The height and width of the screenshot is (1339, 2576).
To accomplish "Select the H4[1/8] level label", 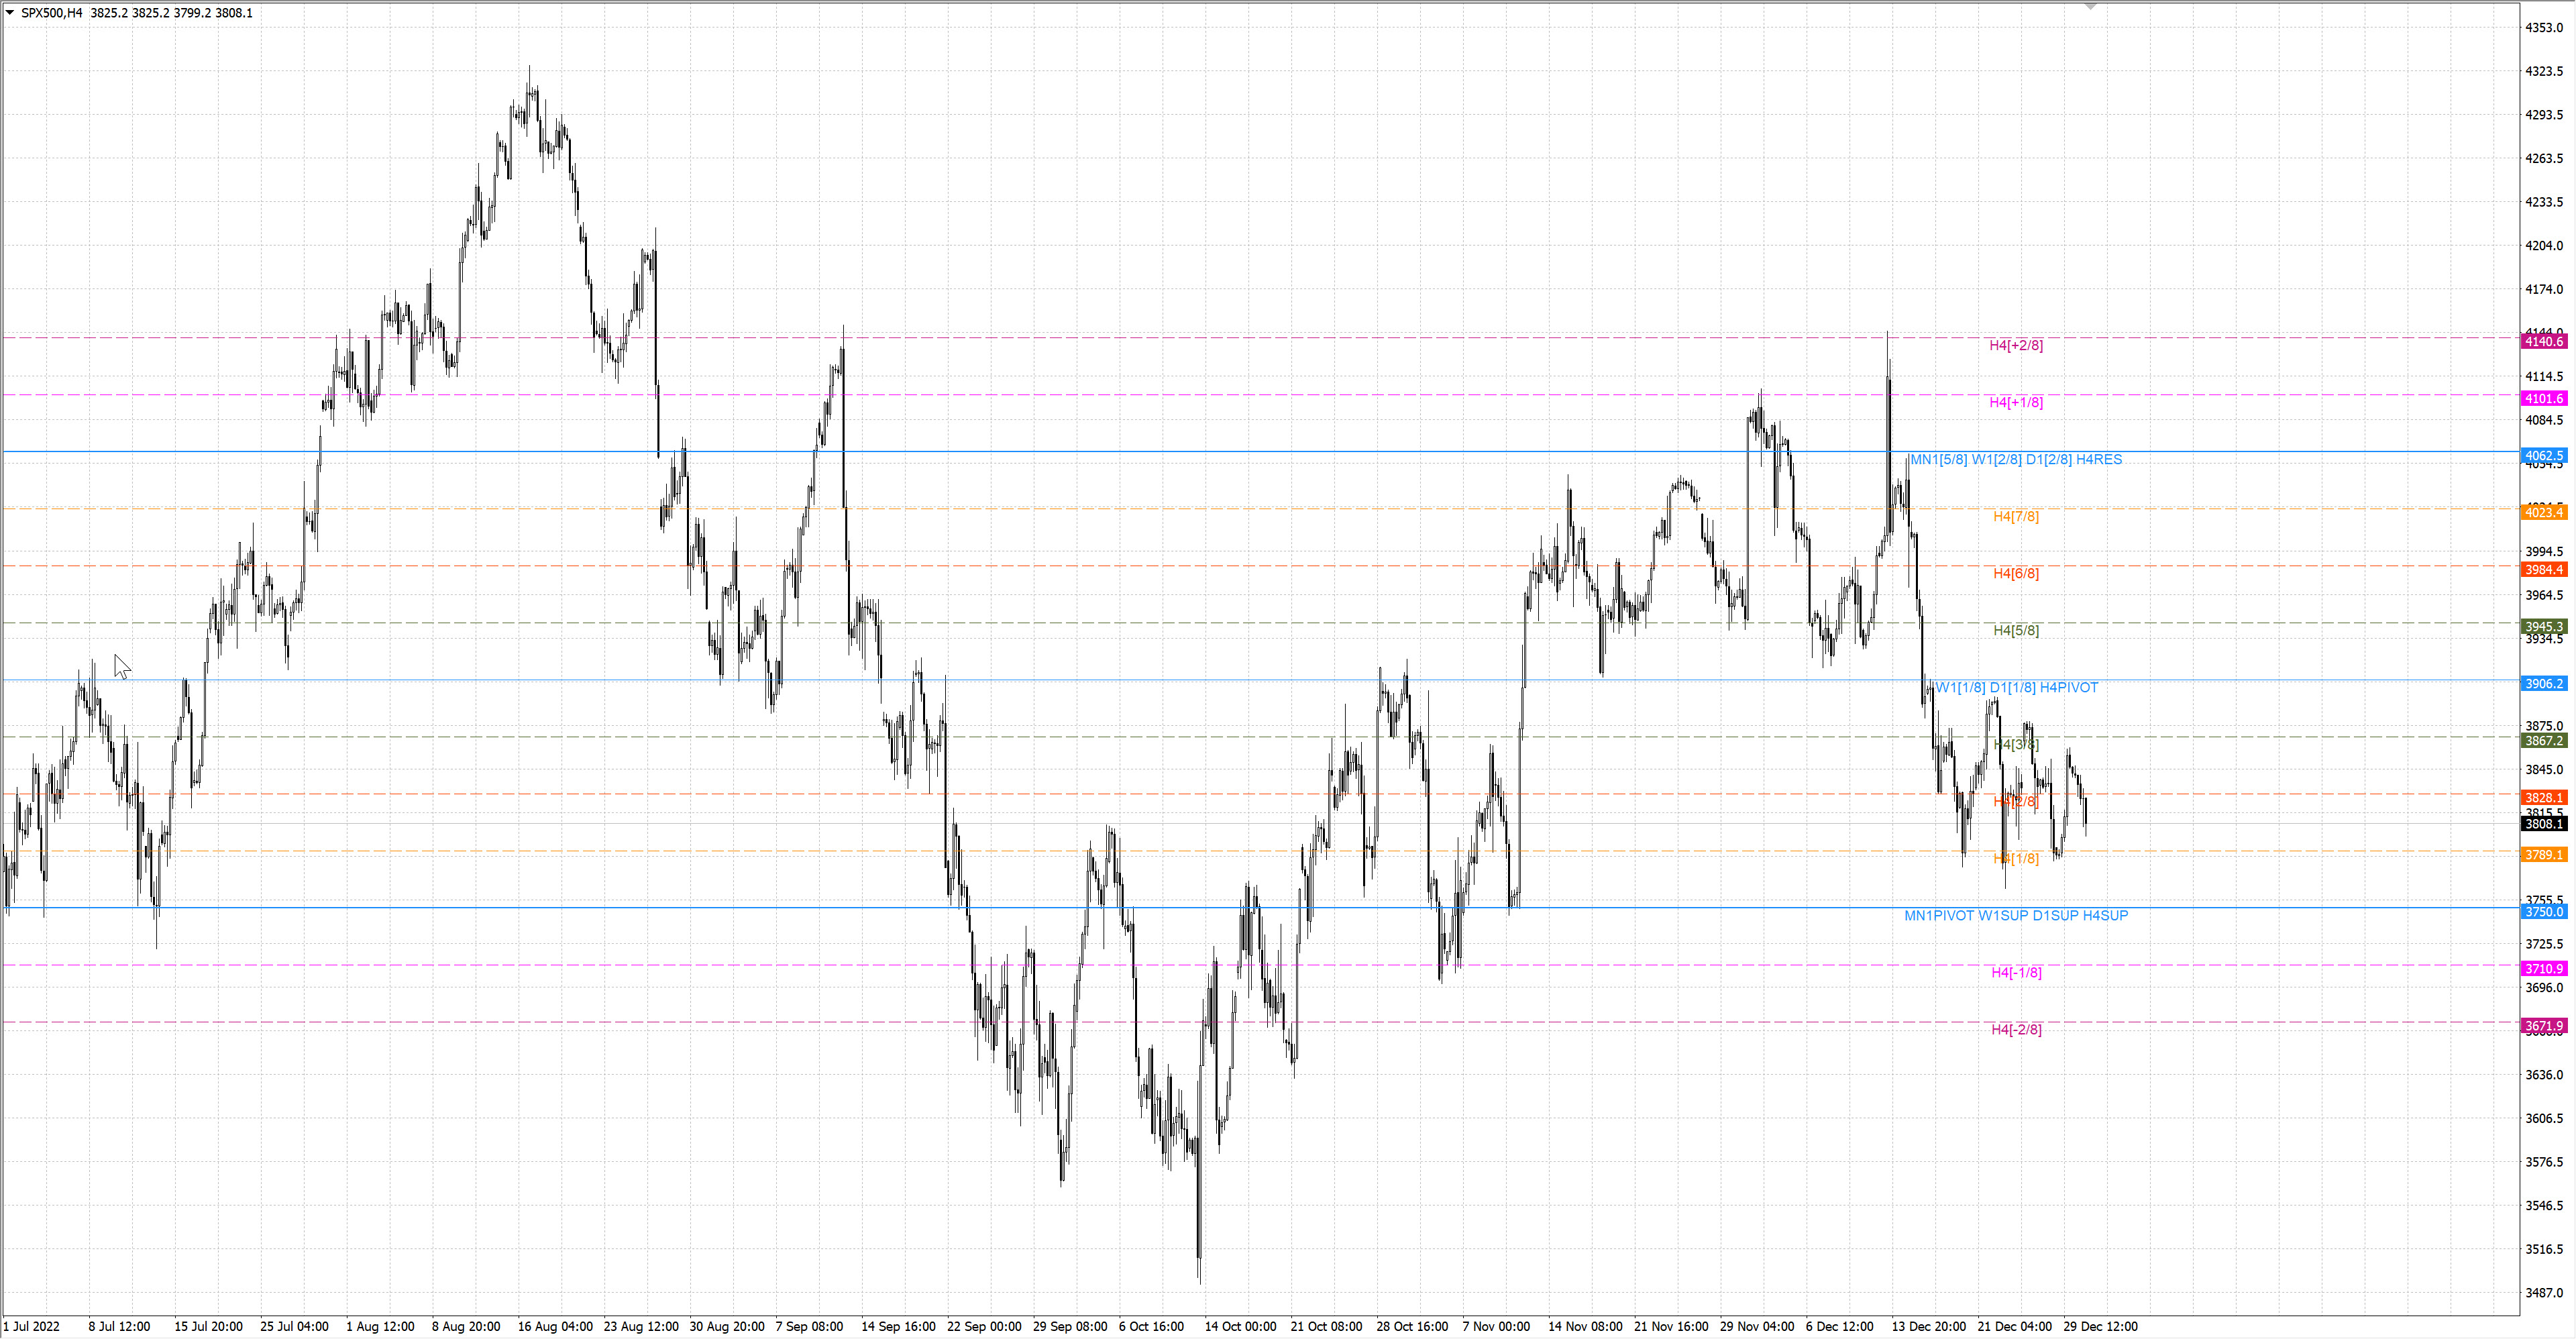I will click(2016, 858).
